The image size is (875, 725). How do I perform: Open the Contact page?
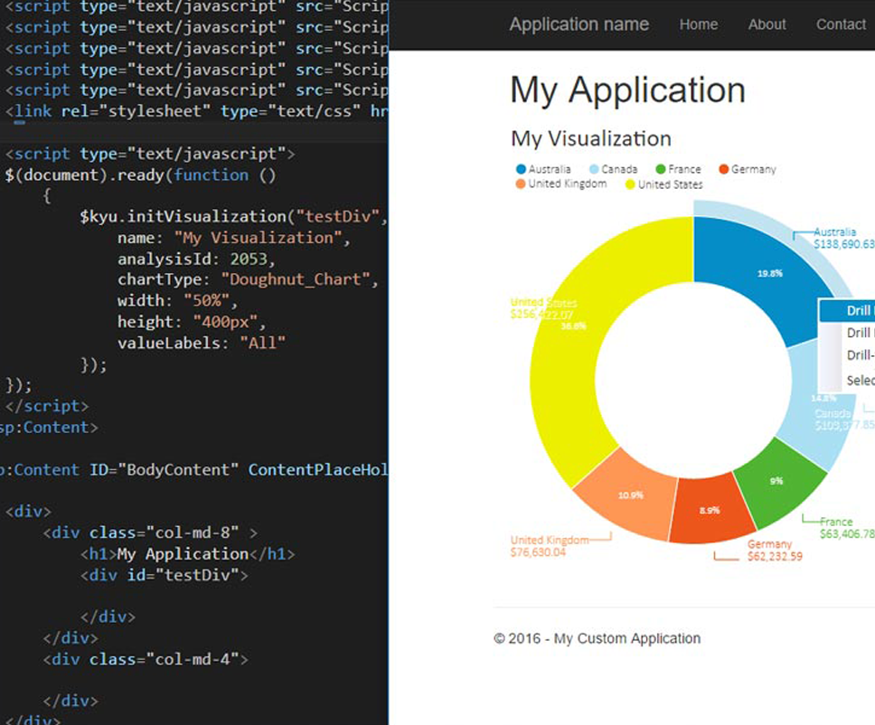(840, 24)
